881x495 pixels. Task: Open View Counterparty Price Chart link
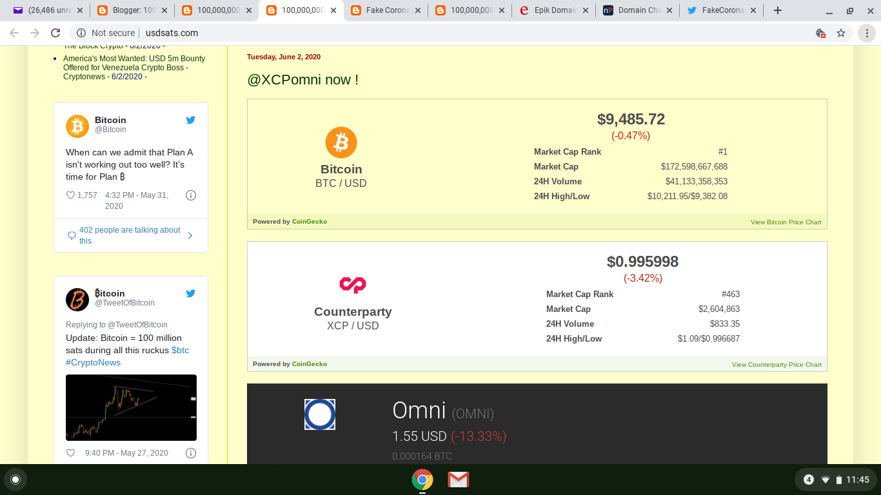tap(777, 364)
